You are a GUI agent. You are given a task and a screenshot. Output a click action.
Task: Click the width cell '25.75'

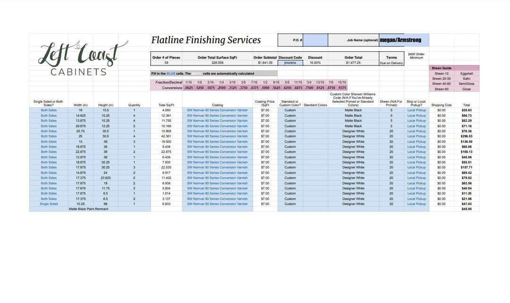80,131
